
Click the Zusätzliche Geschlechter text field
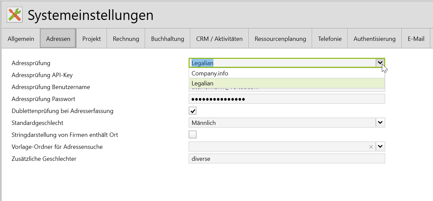pyautogui.click(x=286, y=158)
